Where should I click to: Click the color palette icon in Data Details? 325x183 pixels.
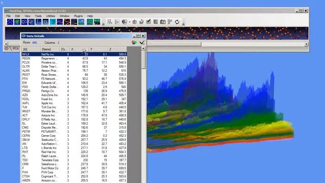point(134,43)
